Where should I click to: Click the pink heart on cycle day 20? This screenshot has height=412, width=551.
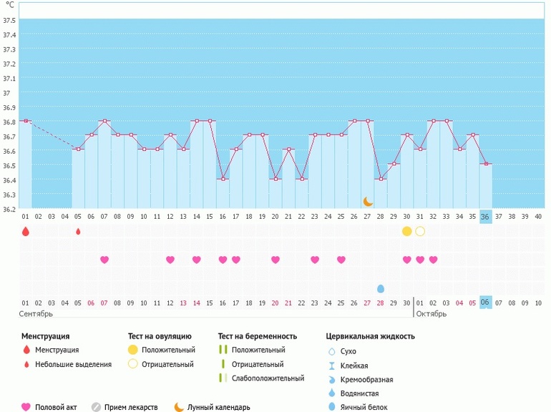click(275, 260)
